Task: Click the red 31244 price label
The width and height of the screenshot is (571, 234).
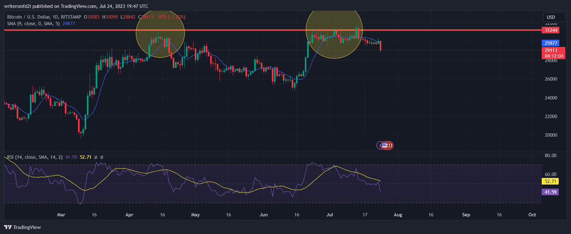Action: coord(551,30)
